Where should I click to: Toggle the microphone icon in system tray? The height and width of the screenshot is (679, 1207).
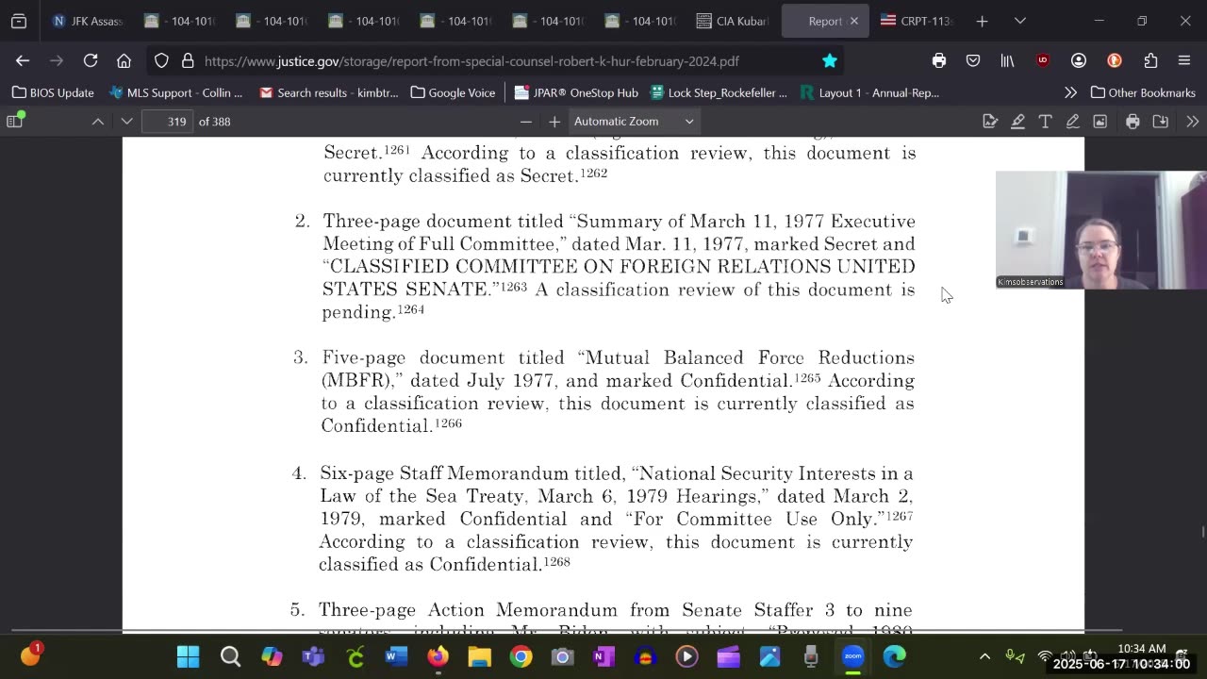click(x=1014, y=655)
